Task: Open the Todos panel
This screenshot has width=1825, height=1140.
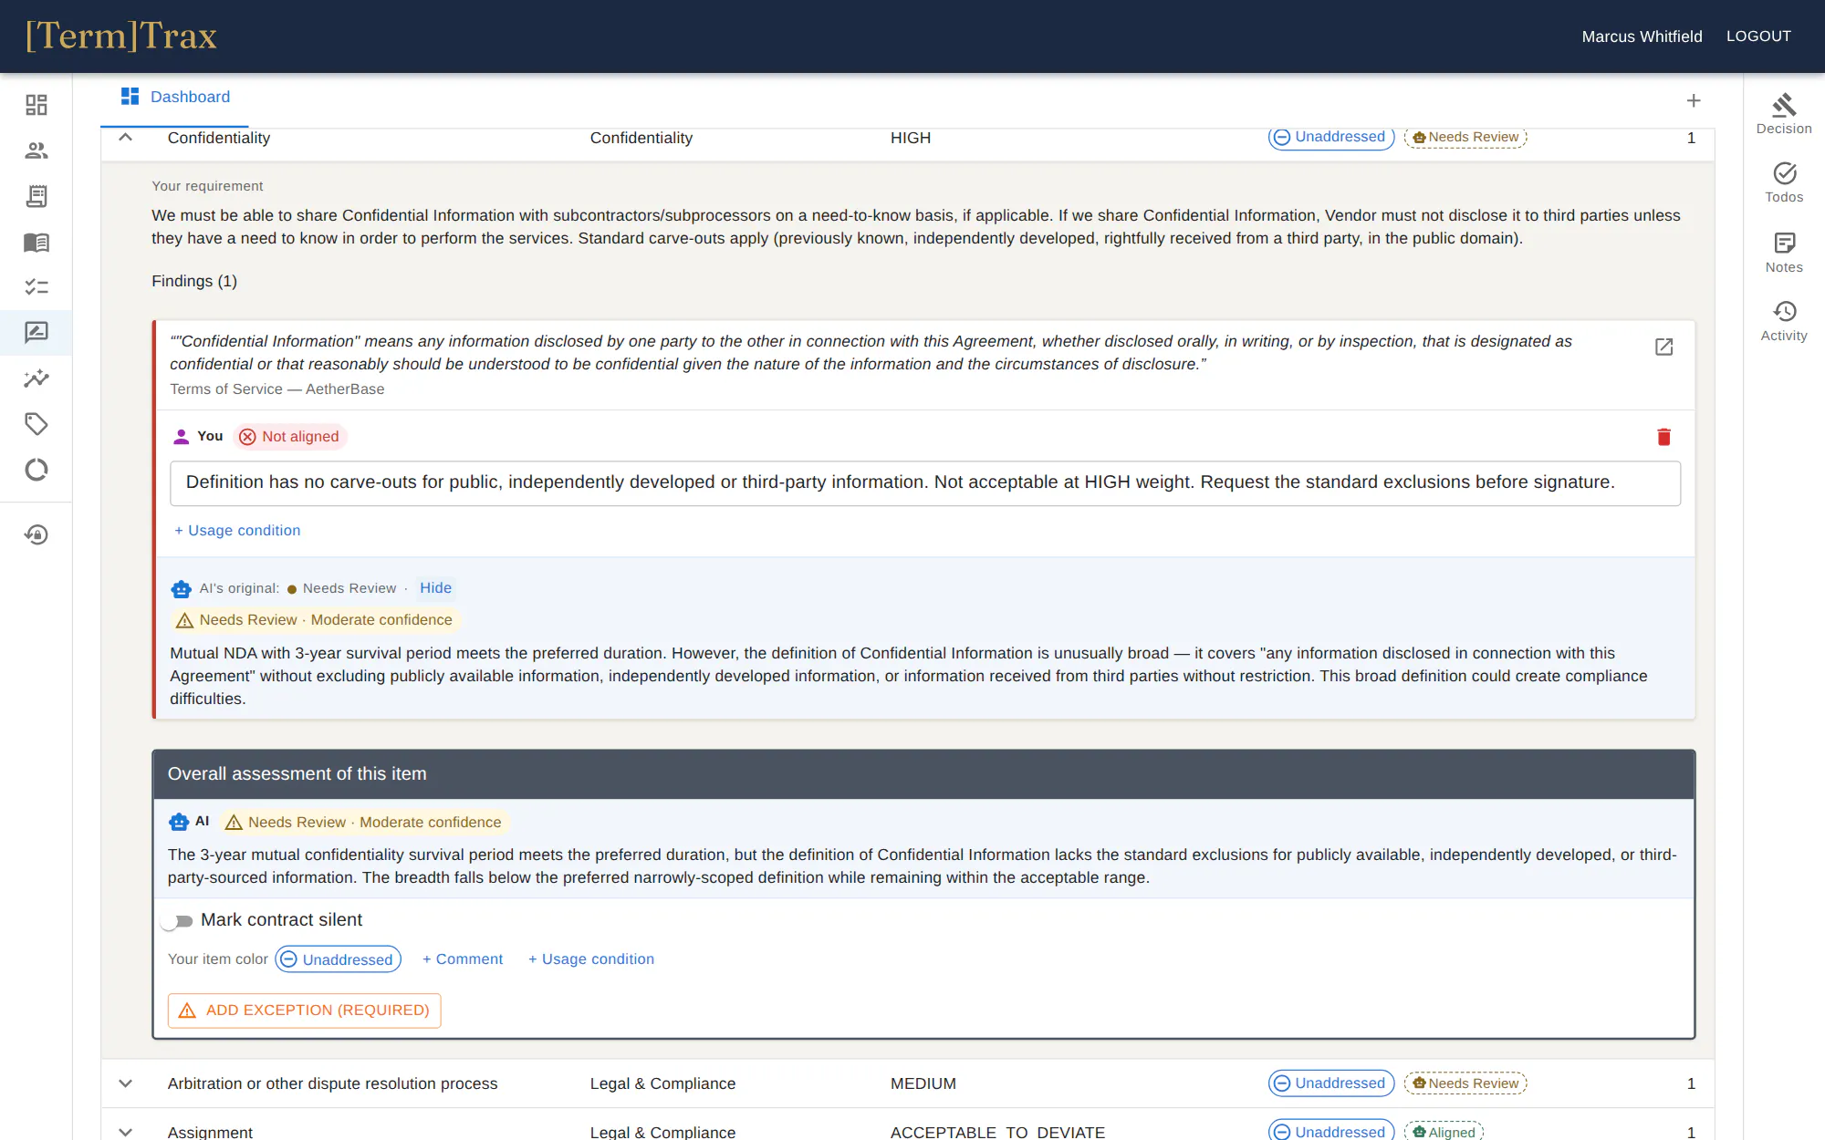Action: [x=1784, y=182]
